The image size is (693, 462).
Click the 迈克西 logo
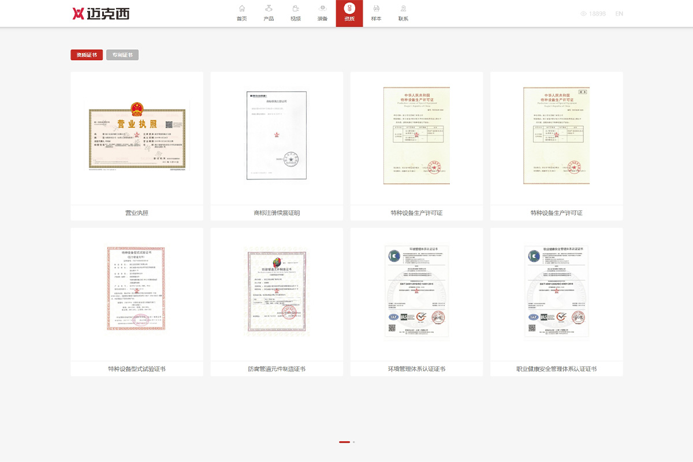tap(100, 13)
